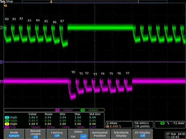
Task: Click the Y4 waveform label
Action: (x=103, y=74)
